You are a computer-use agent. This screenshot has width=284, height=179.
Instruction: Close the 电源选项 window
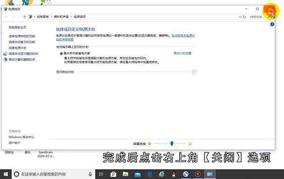coord(269,9)
